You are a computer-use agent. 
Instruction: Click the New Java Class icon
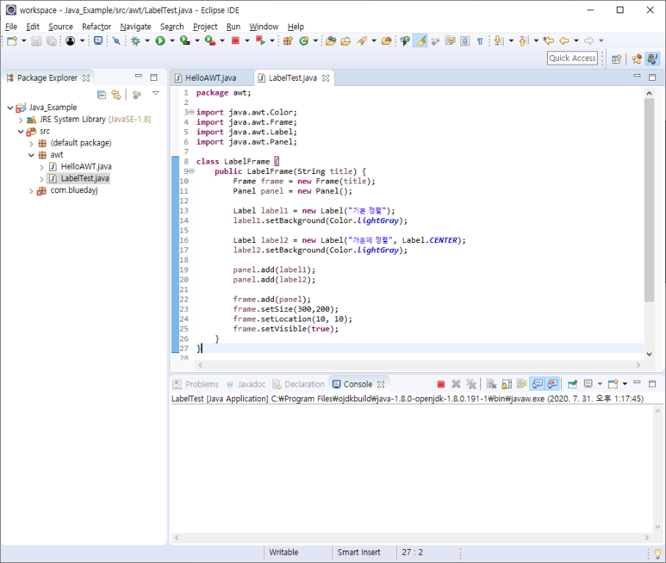click(x=303, y=40)
